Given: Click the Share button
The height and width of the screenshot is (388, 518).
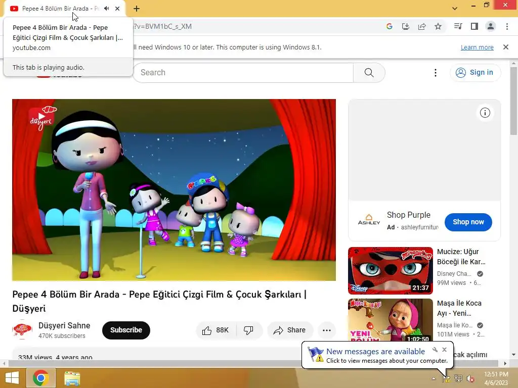Looking at the screenshot, I should click(290, 330).
